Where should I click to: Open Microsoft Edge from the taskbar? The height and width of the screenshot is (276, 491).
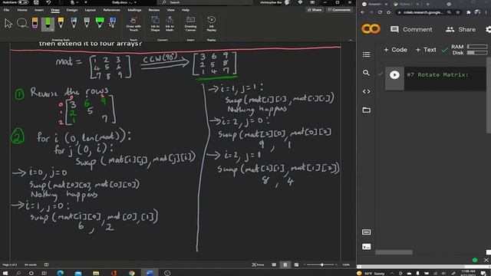coord(60,273)
